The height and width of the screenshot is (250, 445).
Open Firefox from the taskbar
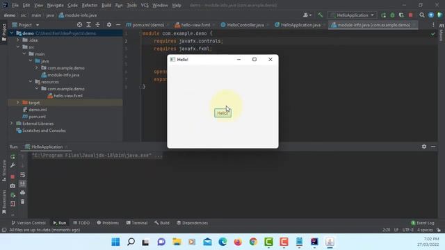click(238, 242)
